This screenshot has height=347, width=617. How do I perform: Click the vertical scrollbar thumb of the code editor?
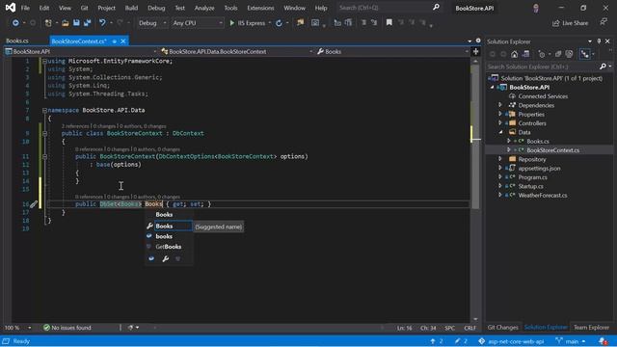pos(475,136)
